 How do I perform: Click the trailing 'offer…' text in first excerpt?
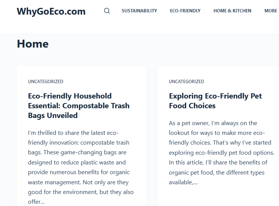click(36, 202)
